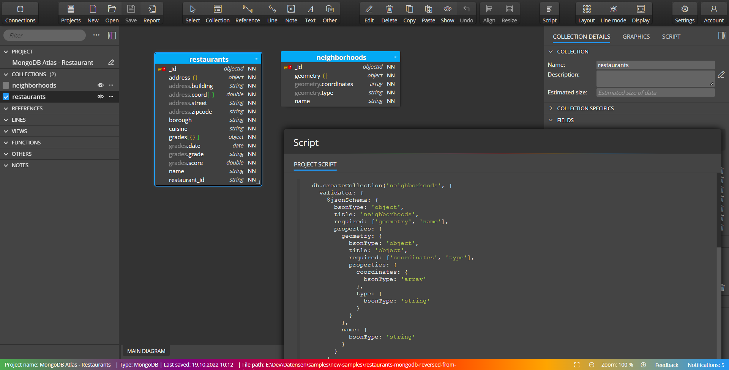The image size is (729, 370).
Task: Open the MAIN DIAGRAM tab
Action: coord(146,351)
